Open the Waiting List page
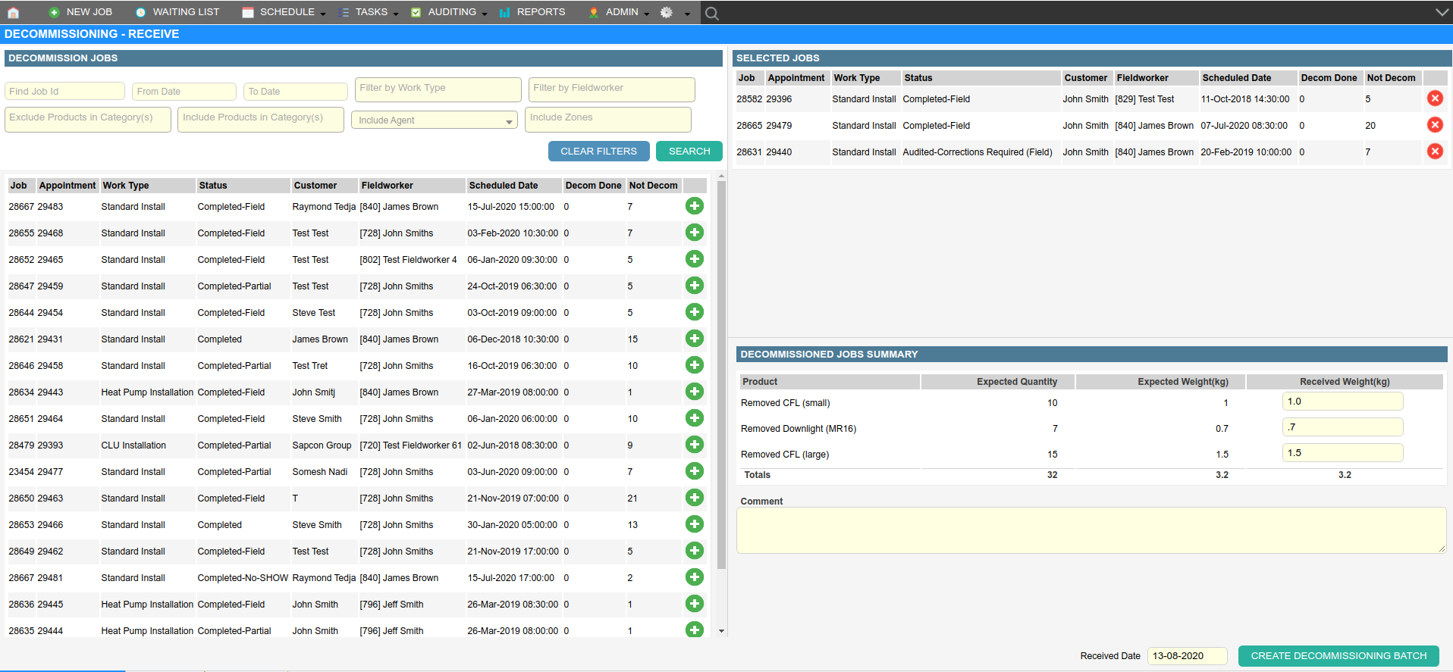 pos(185,12)
